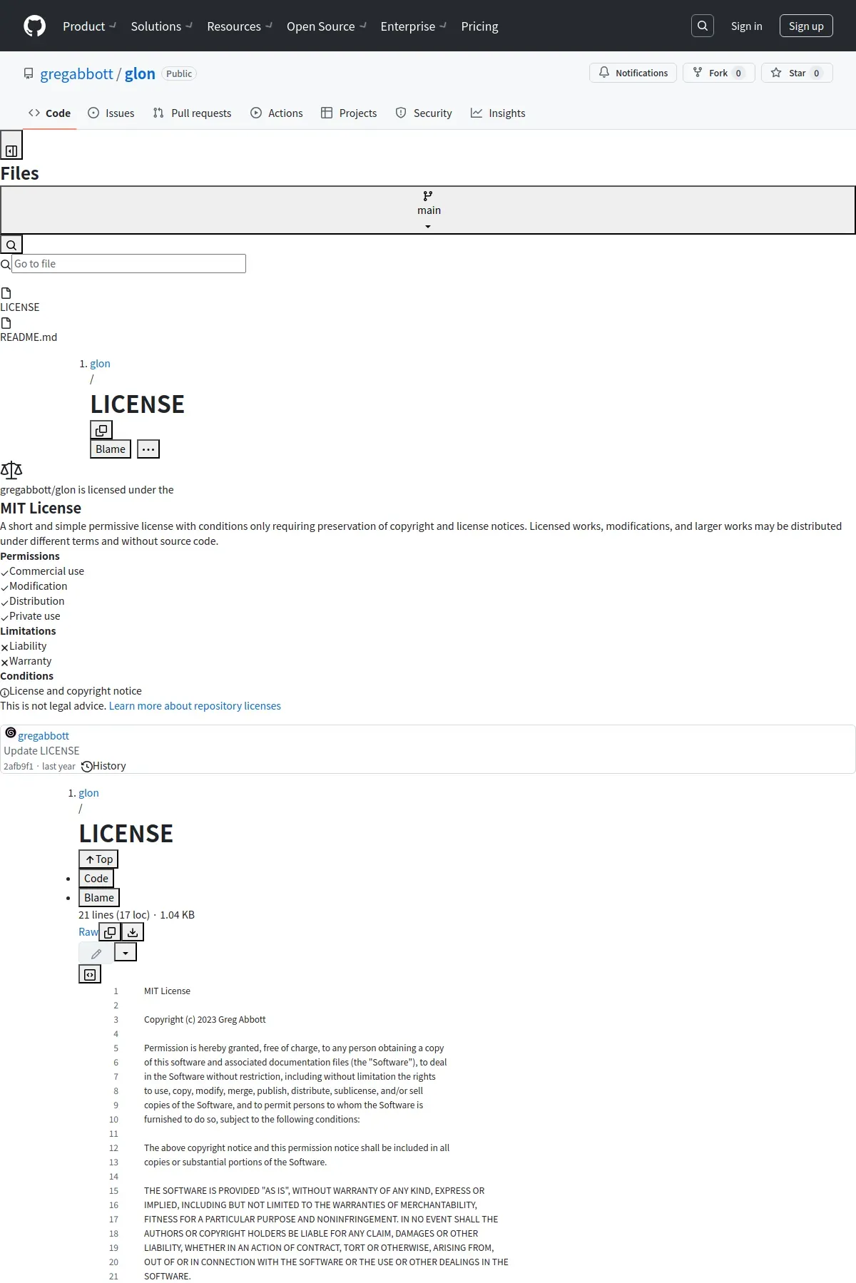The image size is (856, 1283).
Task: Go to the Pricing page
Action: click(480, 26)
